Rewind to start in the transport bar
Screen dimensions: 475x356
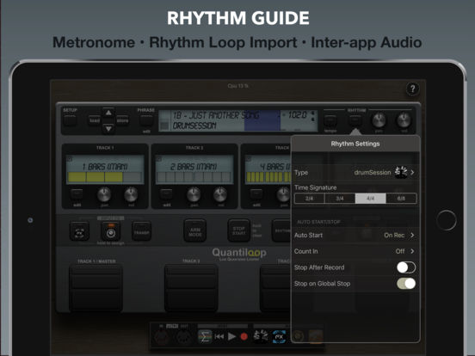[219, 336]
